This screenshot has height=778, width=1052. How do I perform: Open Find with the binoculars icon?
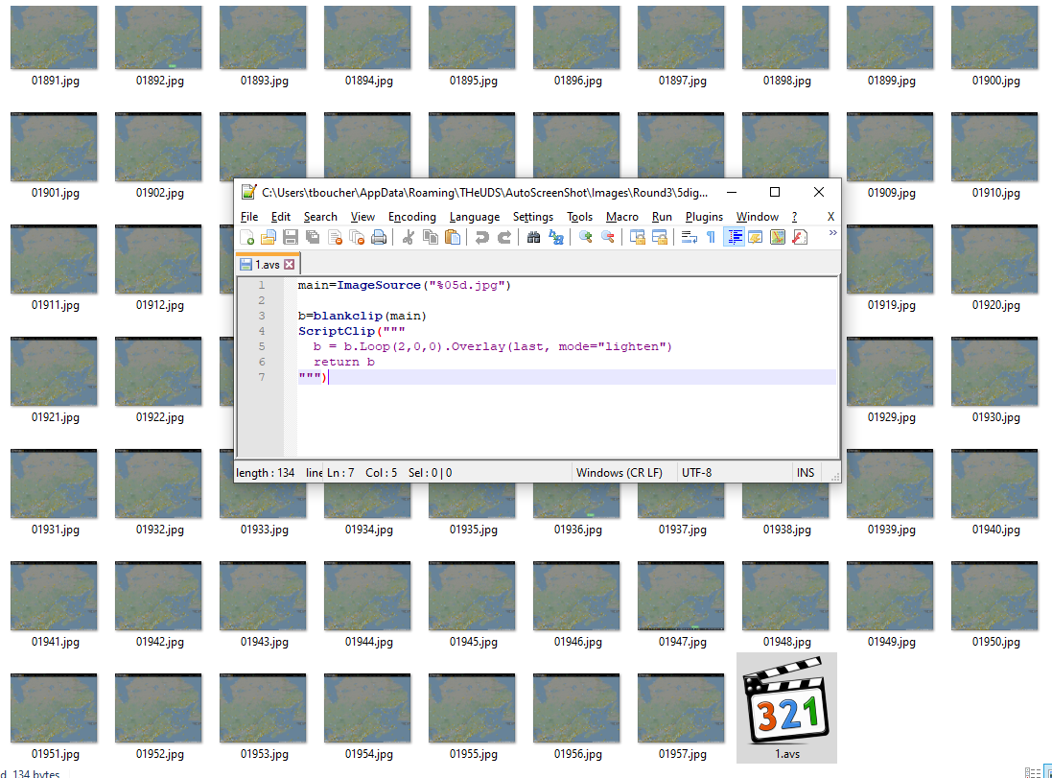coord(533,237)
